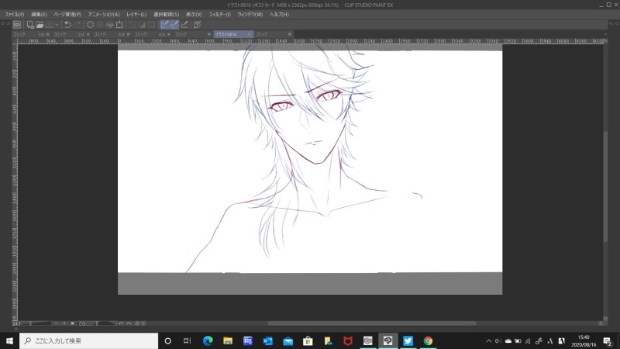Toggle Snap to Special Ruler
The height and width of the screenshot is (349, 620).
[174, 25]
